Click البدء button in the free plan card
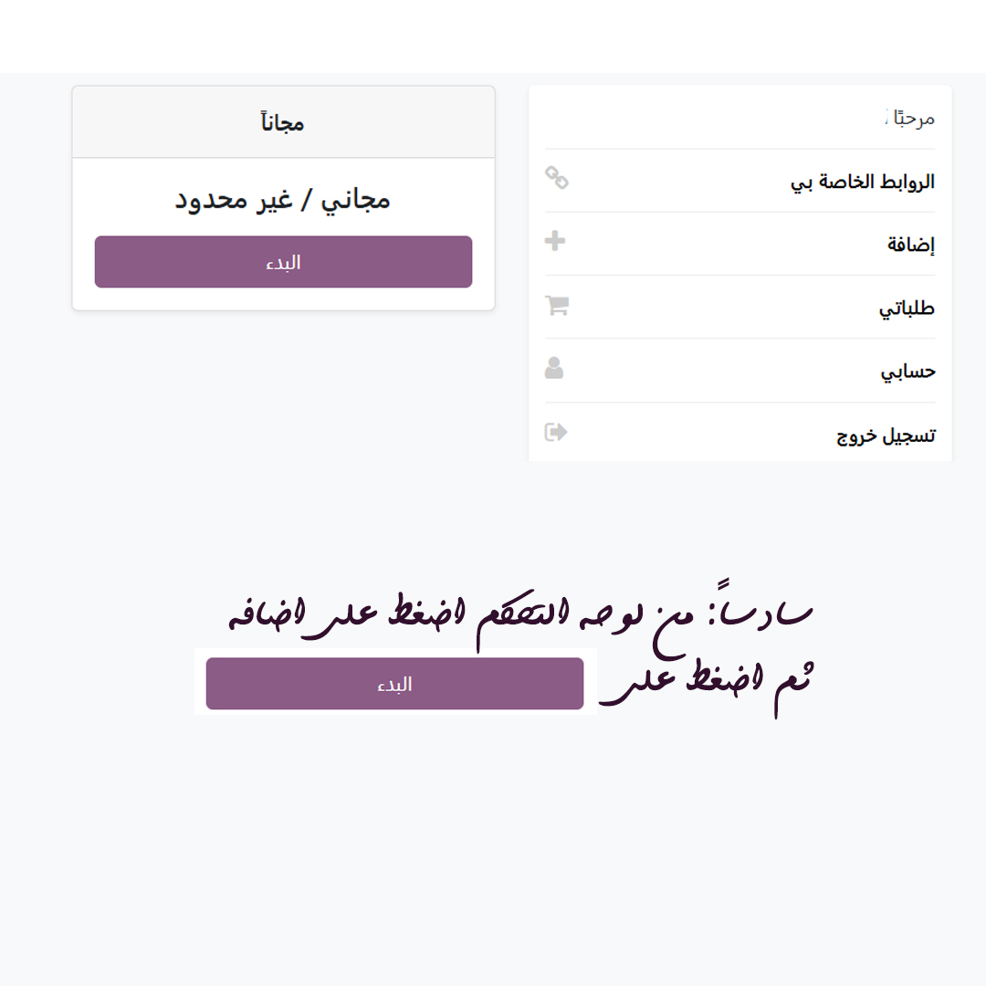 point(284,262)
